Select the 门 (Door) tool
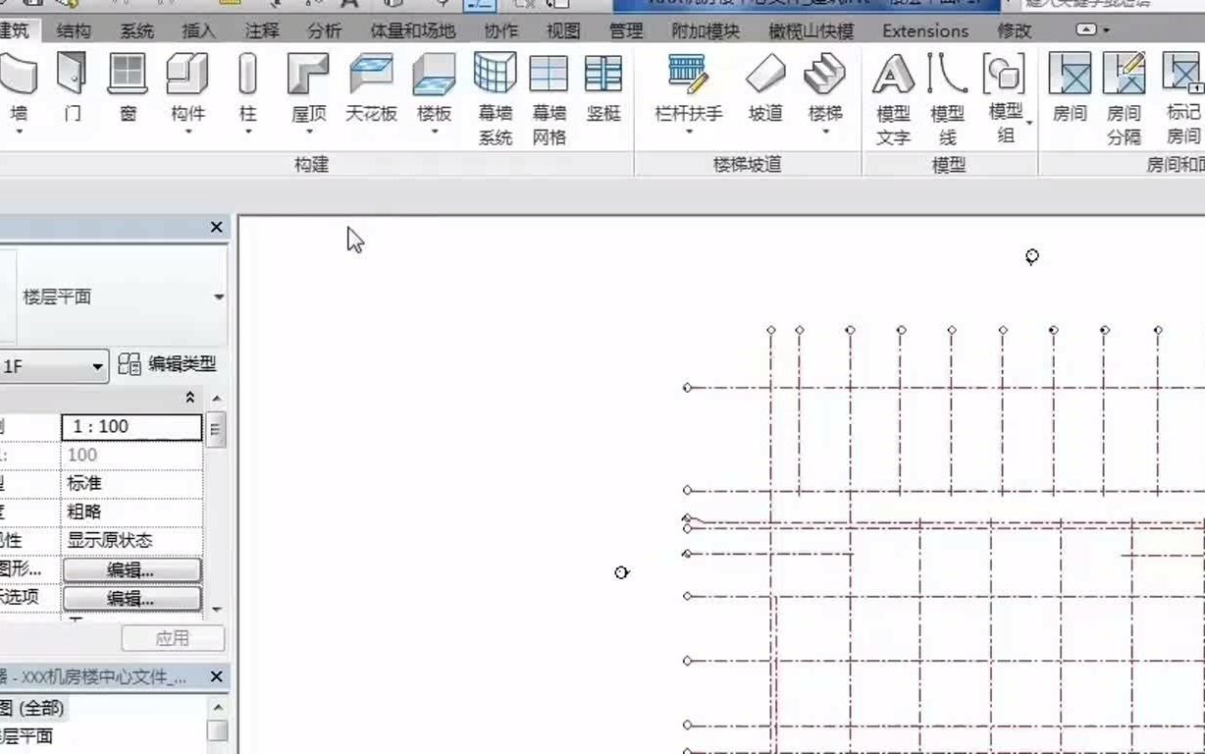The height and width of the screenshot is (754, 1205). coord(71,88)
